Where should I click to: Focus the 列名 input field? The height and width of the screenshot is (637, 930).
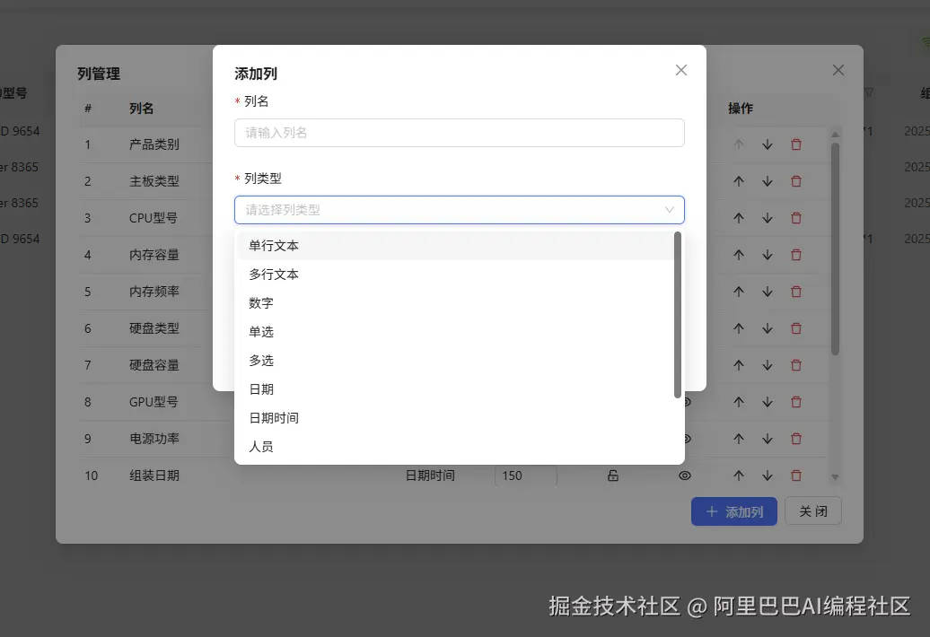459,133
